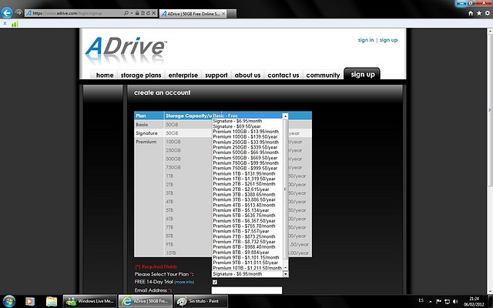The width and height of the screenshot is (493, 308).
Task: Click the browser address bar URL
Action: (x=75, y=13)
